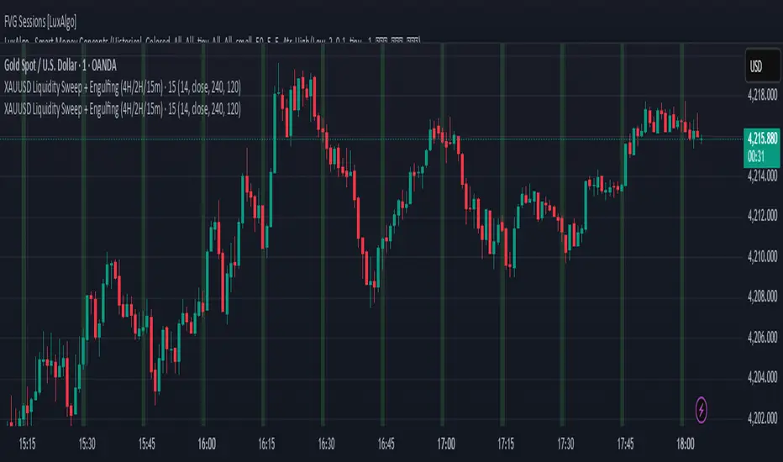Click the 15:30 time axis label
The height and width of the screenshot is (462, 783).
point(87,443)
